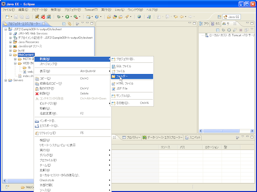Close the Project Explorer tab
This screenshot has height=192, width=257.
pos(44,24)
